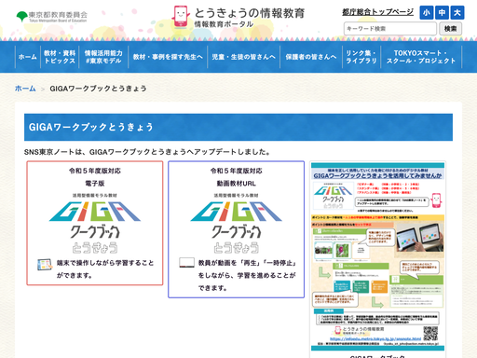
Task: Click the GIGAワークブックとうきょう page heading
Action: point(91,127)
